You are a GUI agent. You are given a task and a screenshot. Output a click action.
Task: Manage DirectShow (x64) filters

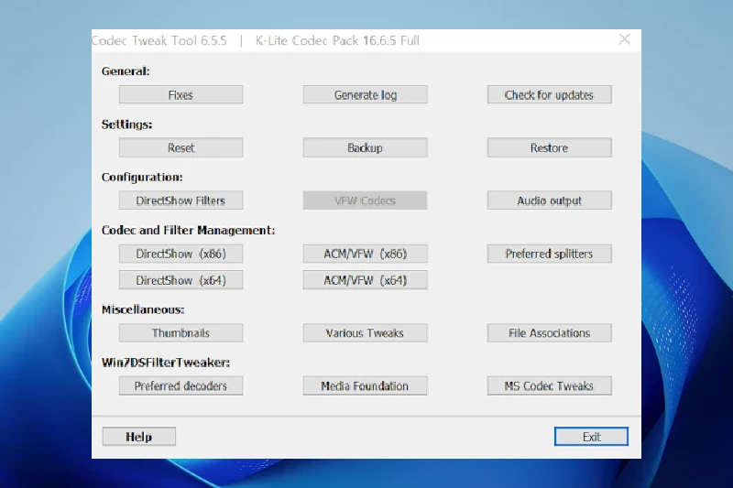[x=181, y=280]
